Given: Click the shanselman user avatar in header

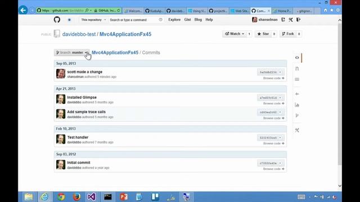Looking at the screenshot, I should tap(254, 20).
